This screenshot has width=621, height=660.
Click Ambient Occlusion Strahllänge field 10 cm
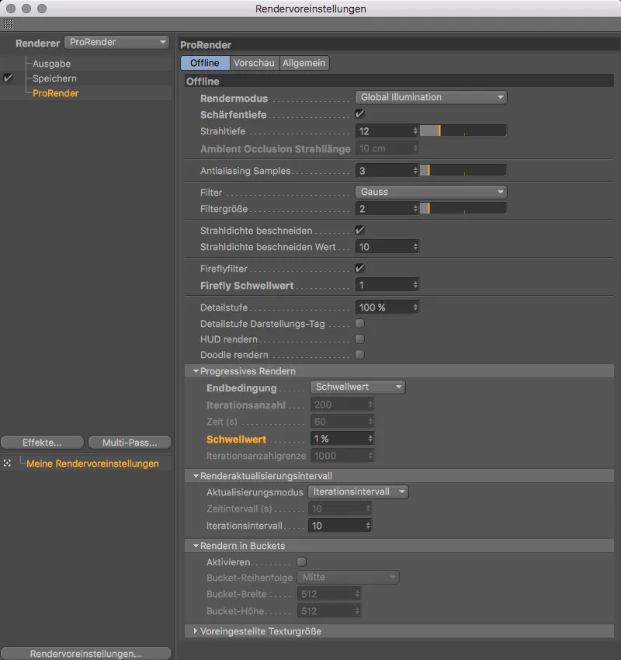pos(387,148)
